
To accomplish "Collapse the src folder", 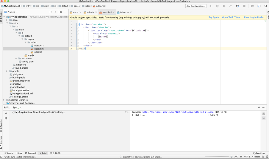I will [10, 26].
